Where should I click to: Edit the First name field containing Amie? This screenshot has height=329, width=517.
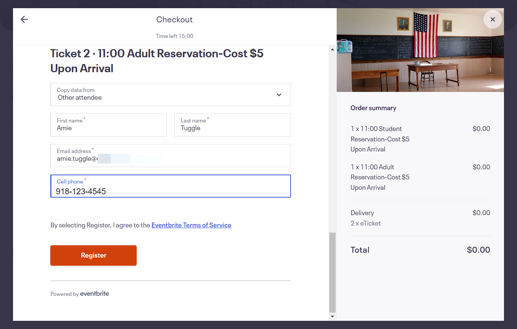pos(109,125)
